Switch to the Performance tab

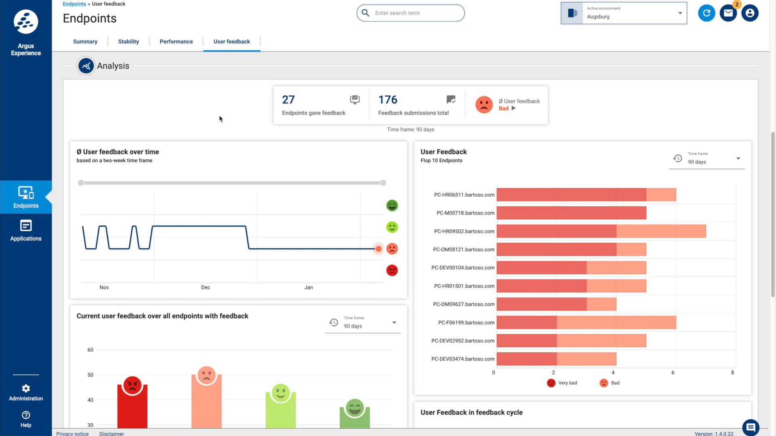coord(176,42)
